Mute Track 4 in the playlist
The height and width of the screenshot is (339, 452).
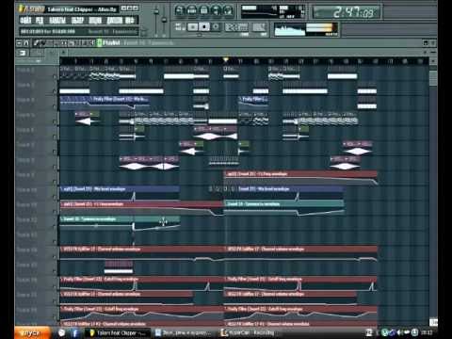56,106
